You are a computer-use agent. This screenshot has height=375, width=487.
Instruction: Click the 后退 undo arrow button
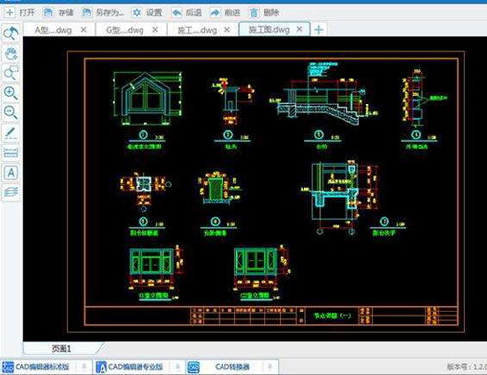coord(186,13)
